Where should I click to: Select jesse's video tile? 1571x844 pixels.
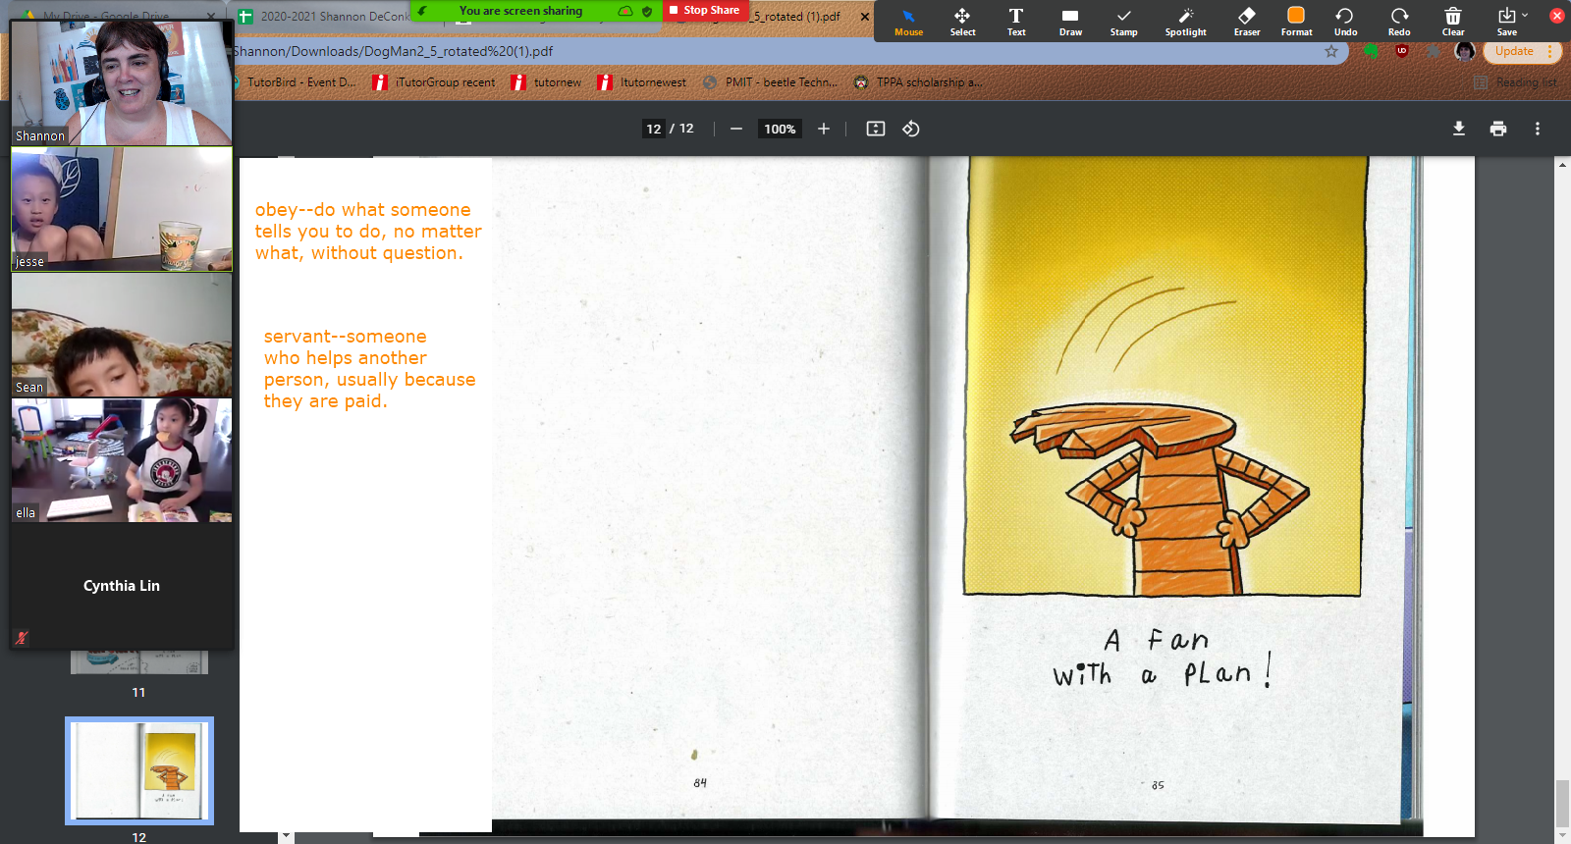(122, 209)
